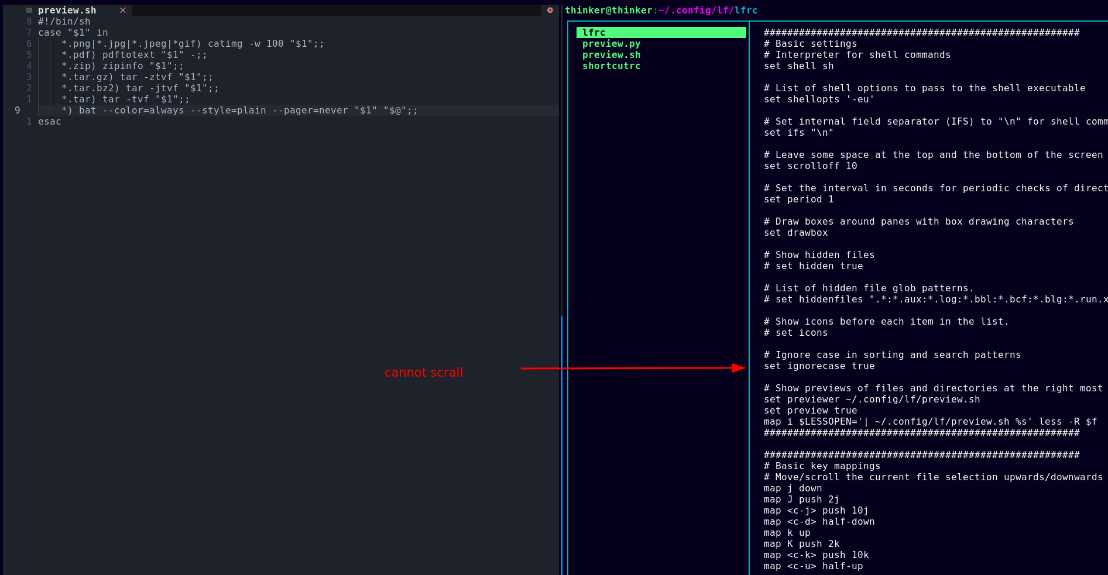Click "map K push 2k" in the preview
1108x575 pixels.
[801, 543]
